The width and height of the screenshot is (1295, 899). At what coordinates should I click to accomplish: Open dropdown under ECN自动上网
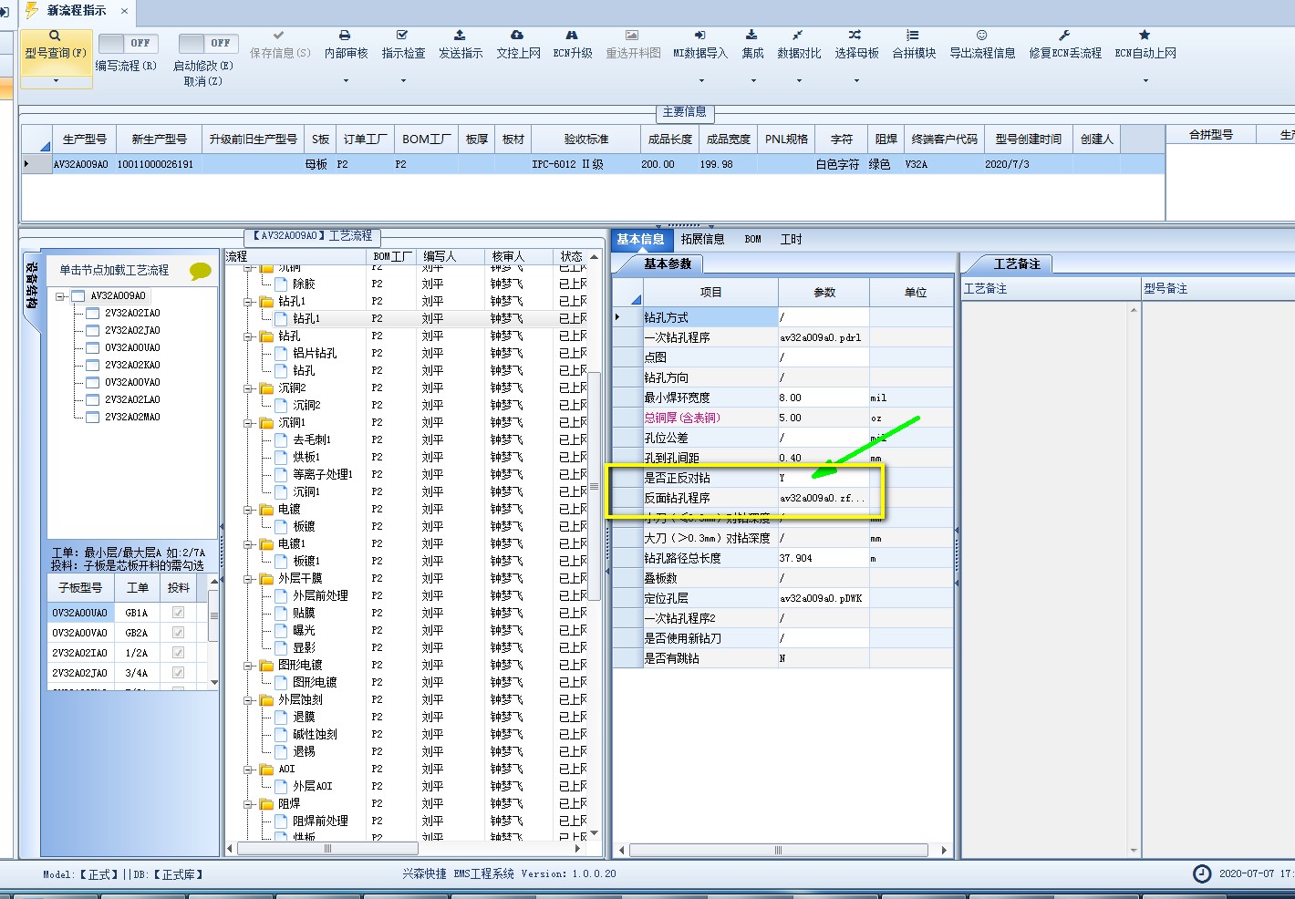point(1145,81)
